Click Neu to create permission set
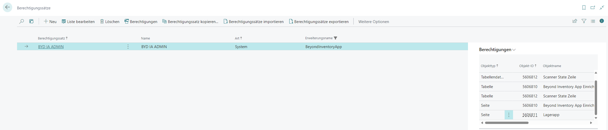Viewport: 608px width, 130px height. tap(50, 22)
